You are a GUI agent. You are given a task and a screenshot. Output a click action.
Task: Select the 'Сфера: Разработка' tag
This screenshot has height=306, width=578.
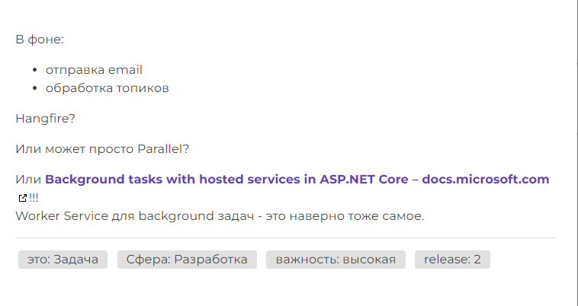pyautogui.click(x=187, y=260)
